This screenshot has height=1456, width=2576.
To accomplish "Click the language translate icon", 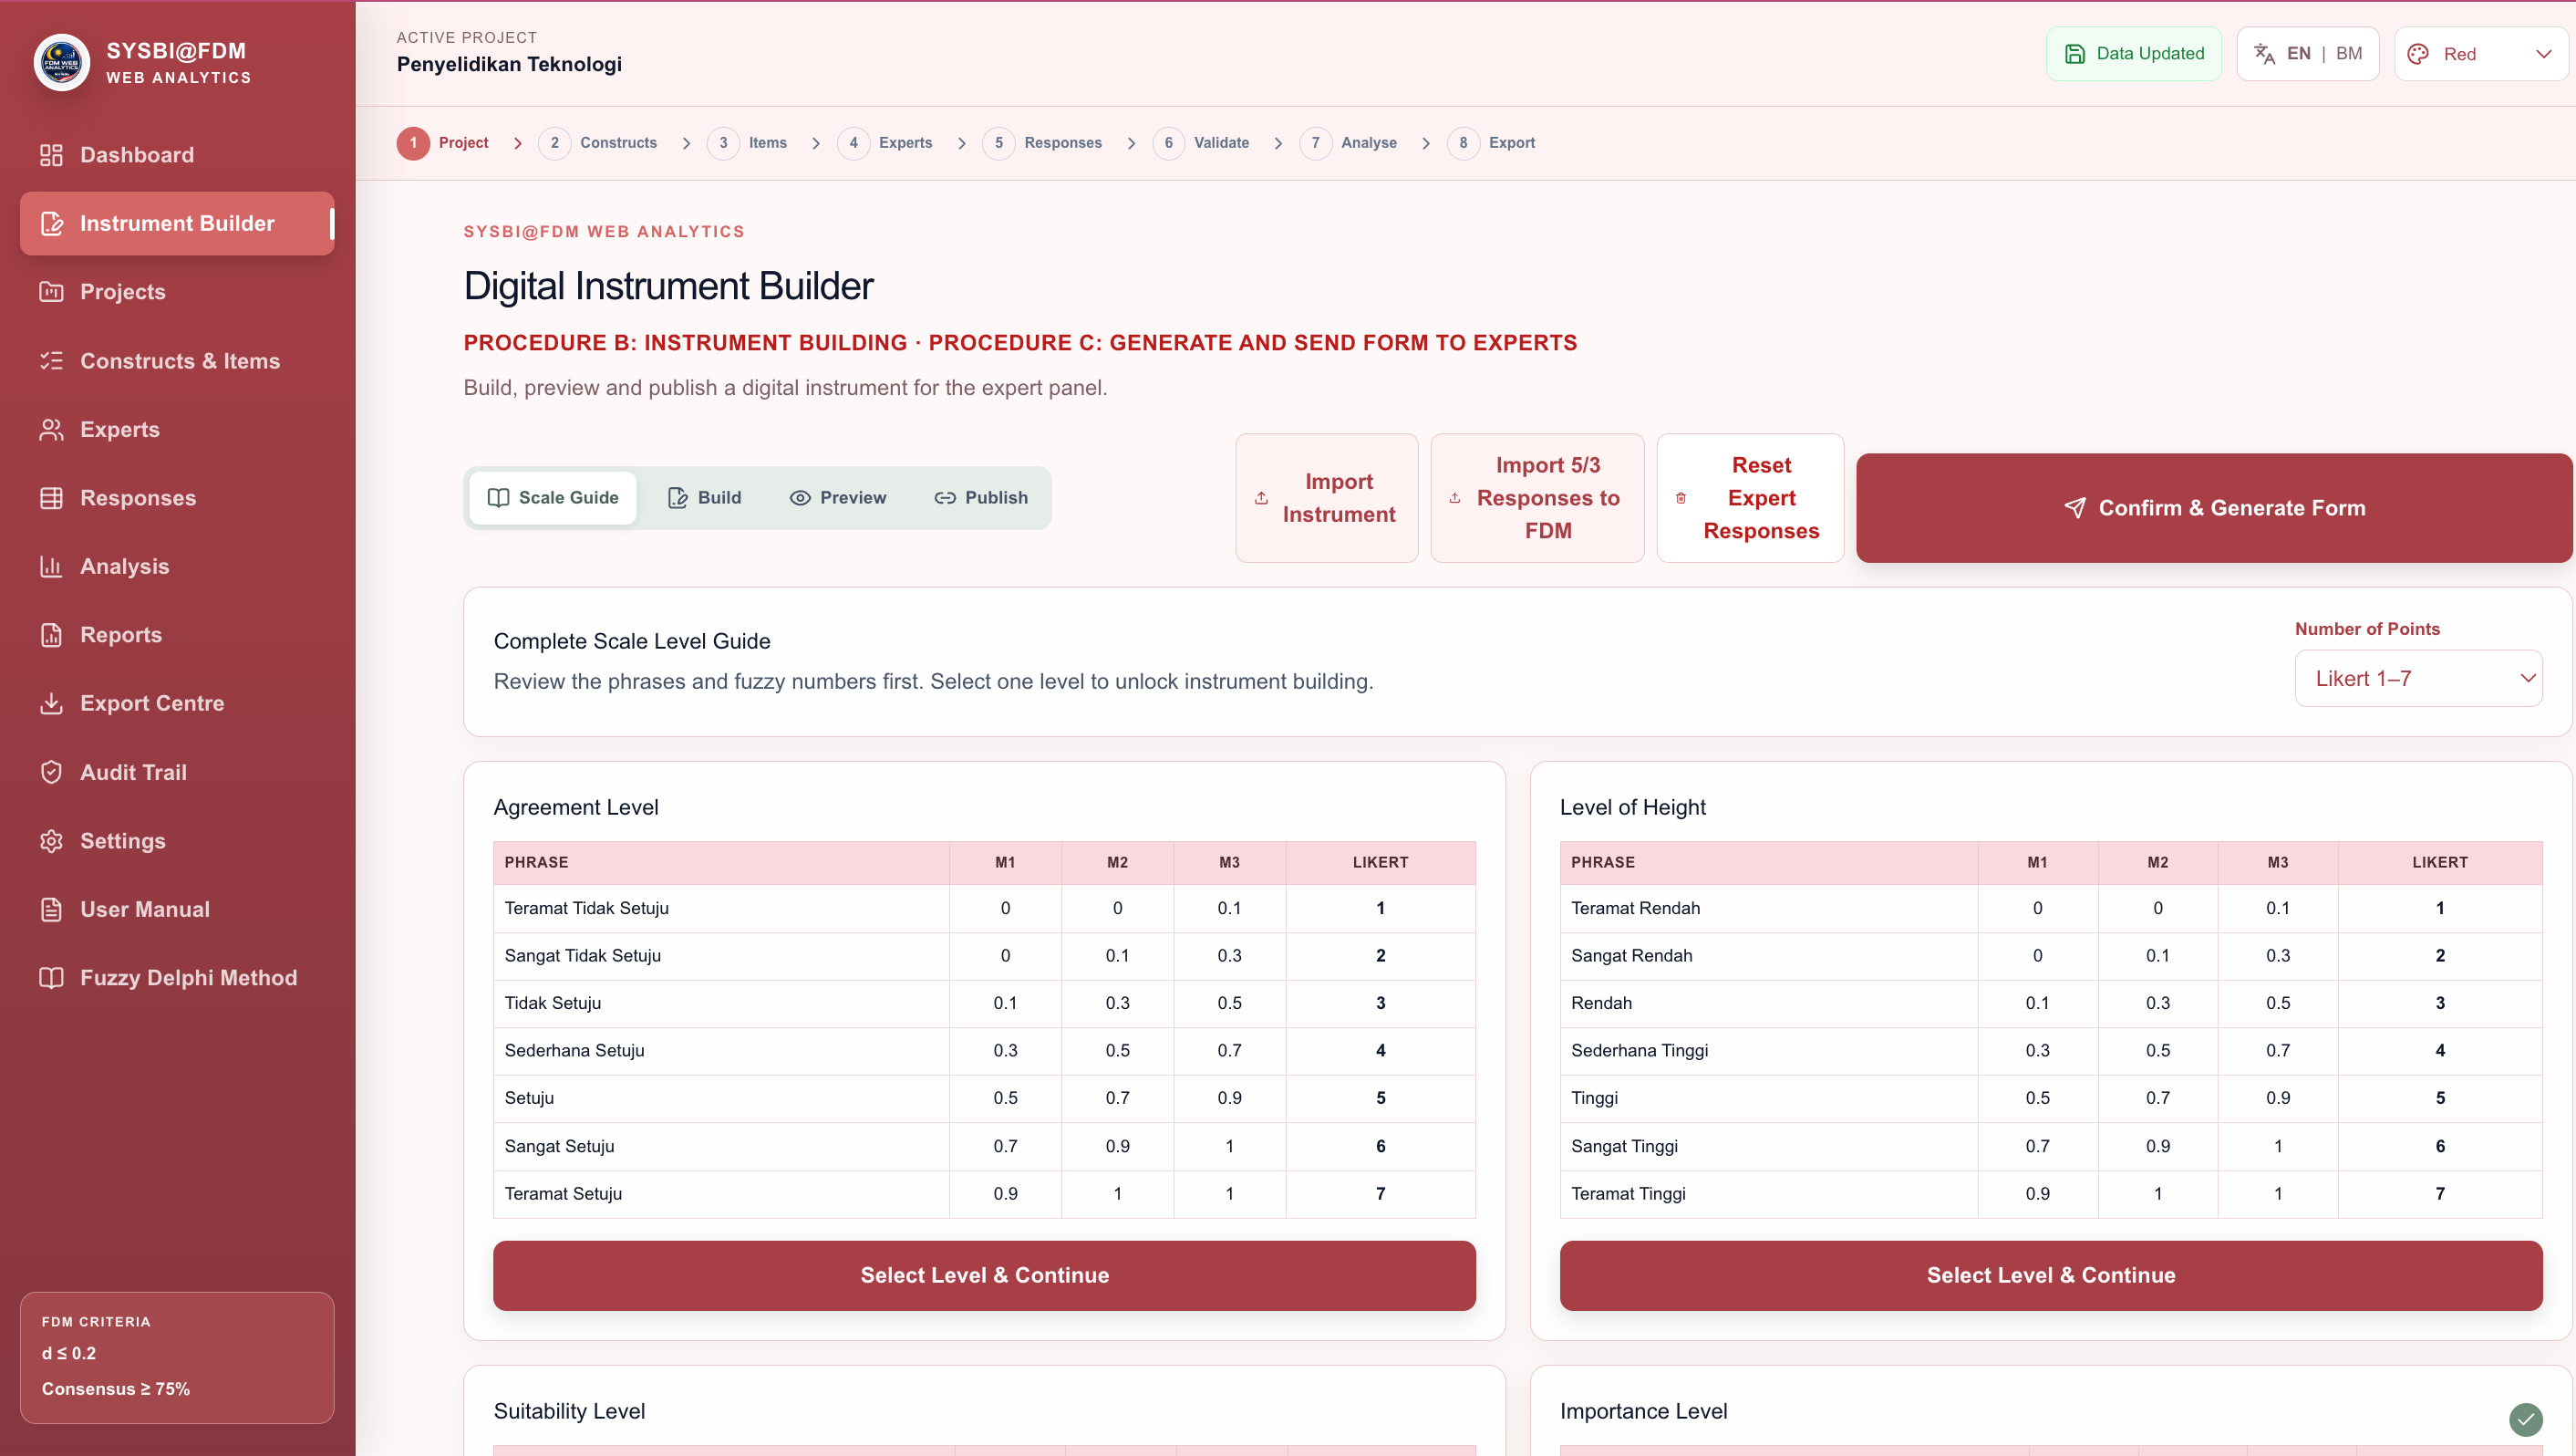I will point(2264,54).
